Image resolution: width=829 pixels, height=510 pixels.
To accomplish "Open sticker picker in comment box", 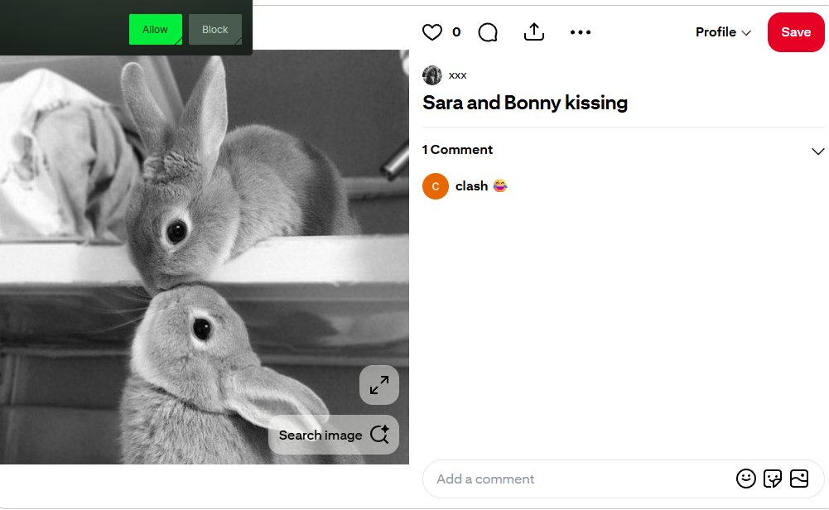I will point(773,479).
